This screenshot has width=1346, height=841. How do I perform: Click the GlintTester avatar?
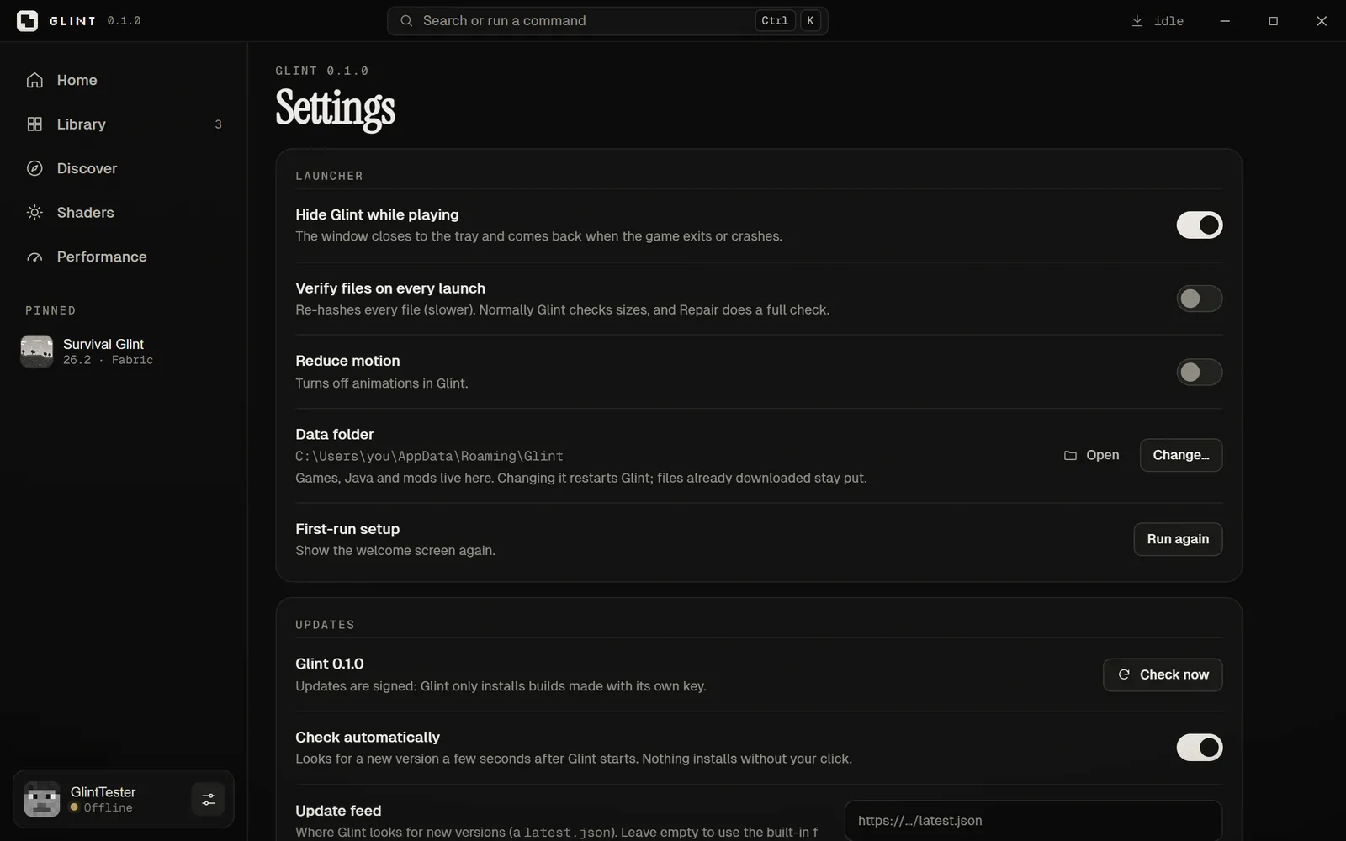click(42, 799)
